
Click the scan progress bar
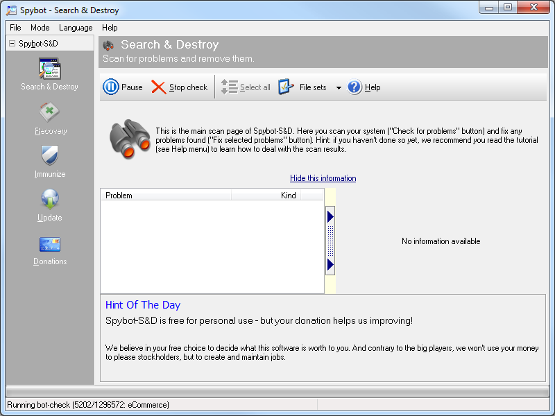[x=277, y=391]
